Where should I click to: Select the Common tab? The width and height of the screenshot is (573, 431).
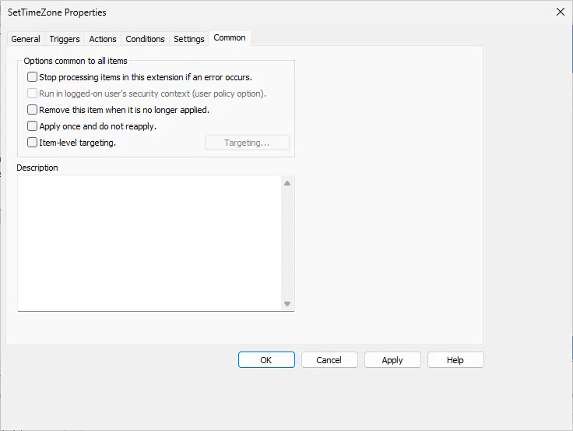pos(230,37)
